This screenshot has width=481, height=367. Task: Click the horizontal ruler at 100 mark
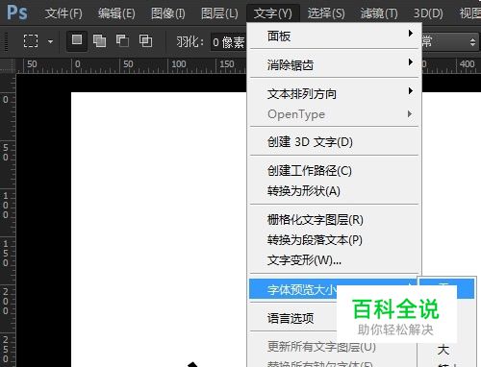coord(179,64)
